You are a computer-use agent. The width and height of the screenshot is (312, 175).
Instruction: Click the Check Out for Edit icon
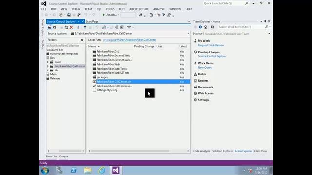85,27
